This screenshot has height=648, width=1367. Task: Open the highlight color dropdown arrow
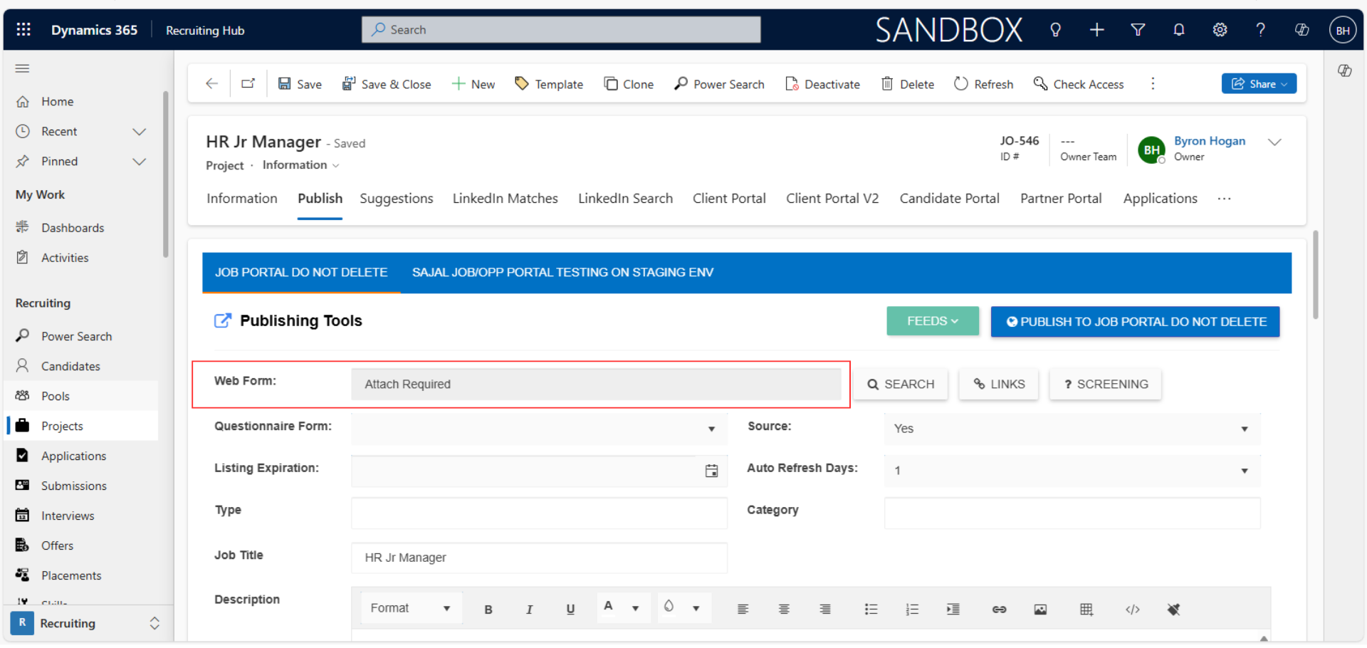coord(696,609)
